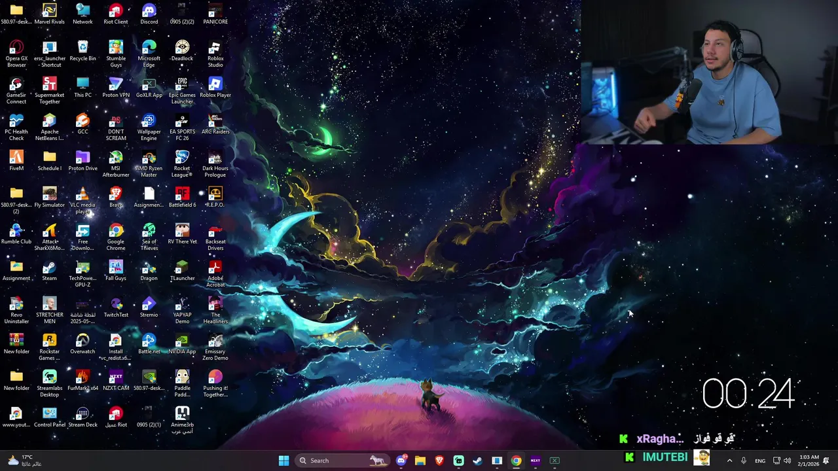Open the taskbar clock showing 1:03 AM

tap(809, 461)
